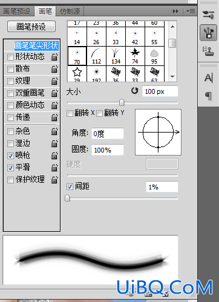Open the Paragraph panel icon

[209, 96]
